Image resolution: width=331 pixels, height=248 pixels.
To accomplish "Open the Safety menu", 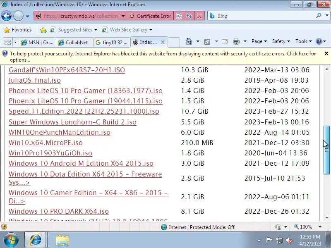I will click(281, 41).
